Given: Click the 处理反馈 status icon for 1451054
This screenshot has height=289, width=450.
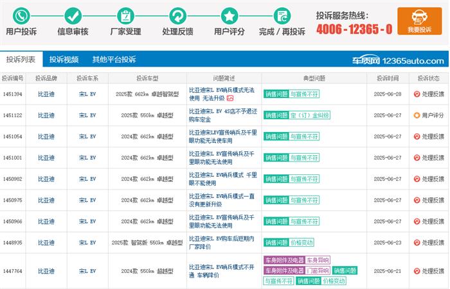Looking at the screenshot, I should 417,136.
